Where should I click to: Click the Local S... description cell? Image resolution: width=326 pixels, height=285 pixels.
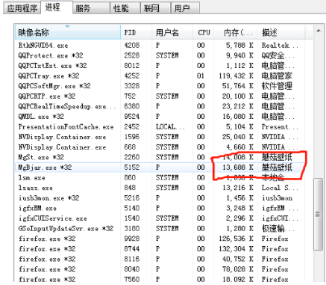[280, 188]
